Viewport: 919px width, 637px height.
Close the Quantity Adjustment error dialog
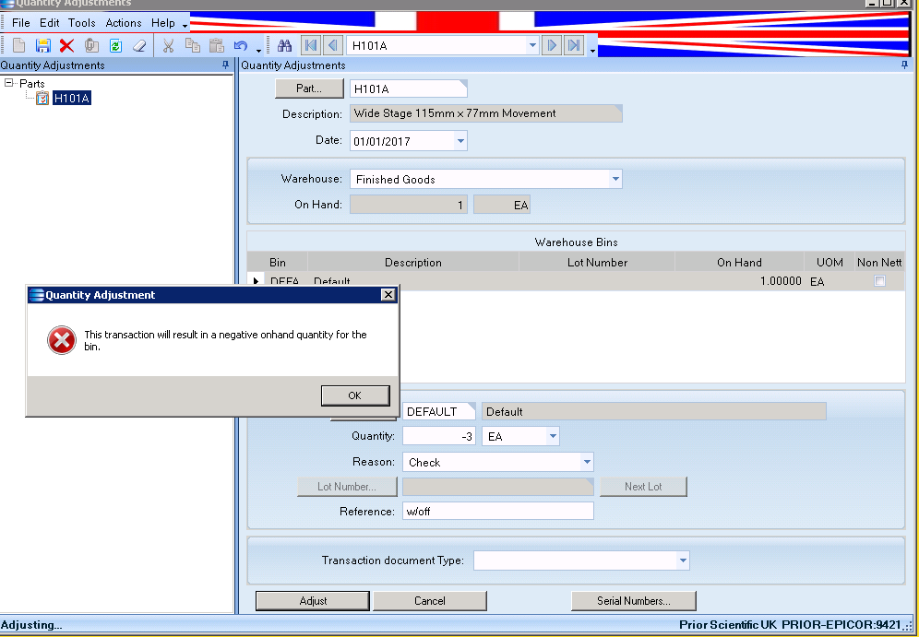click(388, 294)
